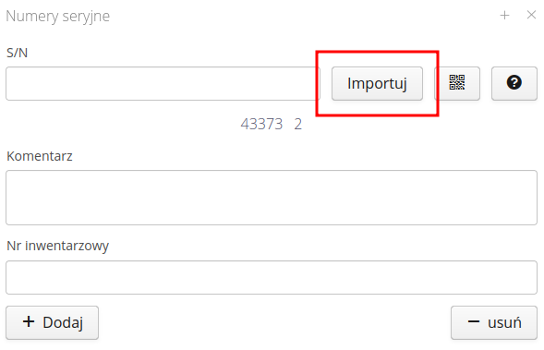The width and height of the screenshot is (544, 350).
Task: Import serial numbers with Importuj
Action: tap(377, 84)
